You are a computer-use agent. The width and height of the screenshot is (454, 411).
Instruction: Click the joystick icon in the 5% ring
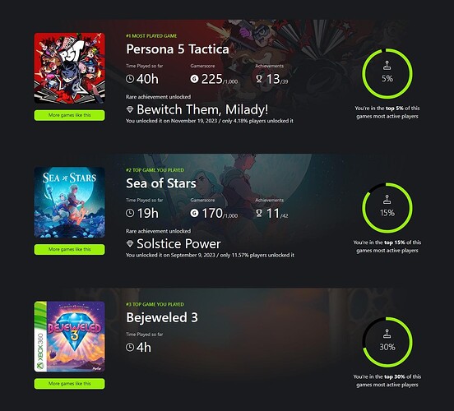(387, 65)
